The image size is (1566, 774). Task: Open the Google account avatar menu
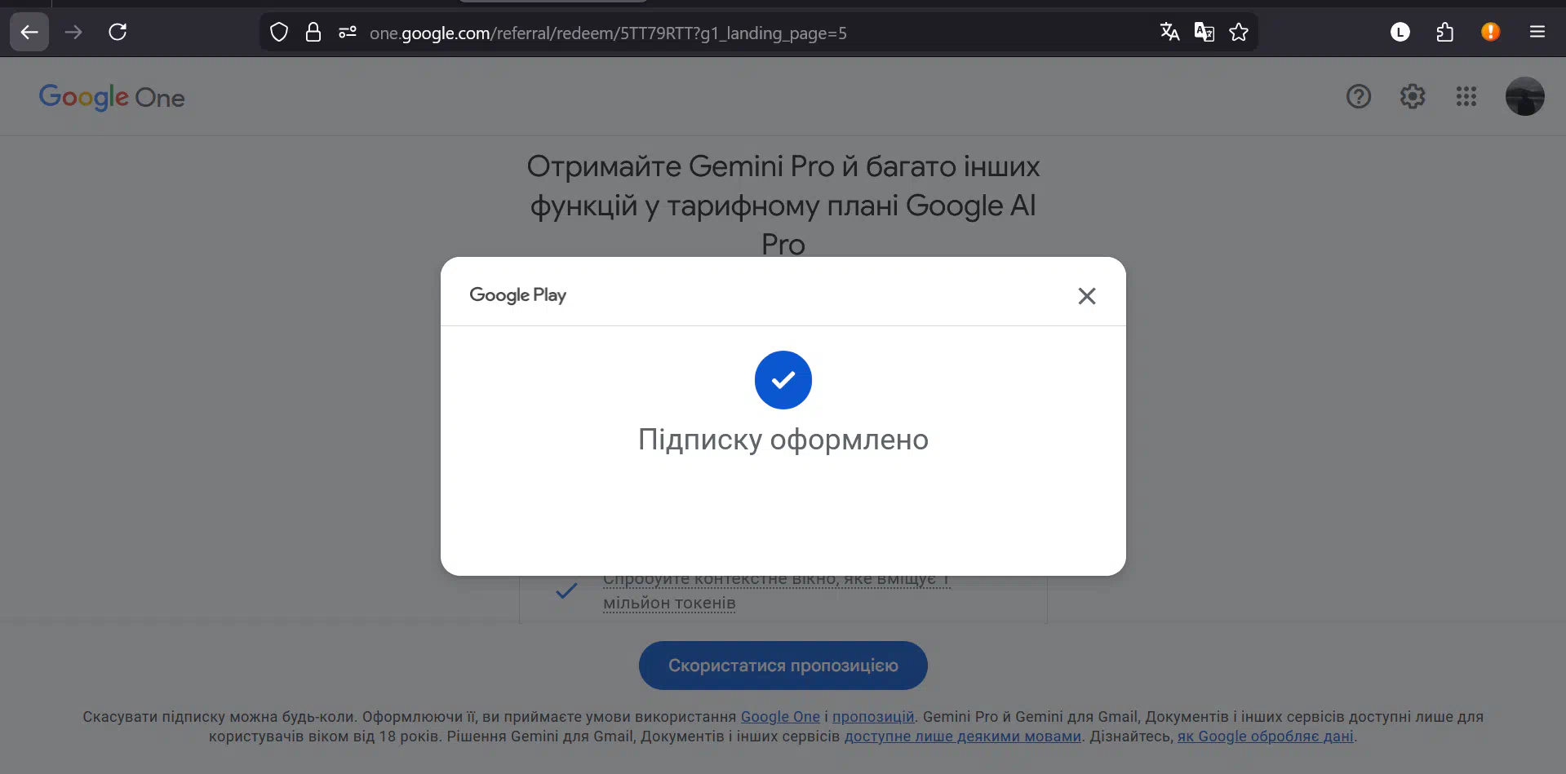[1524, 97]
